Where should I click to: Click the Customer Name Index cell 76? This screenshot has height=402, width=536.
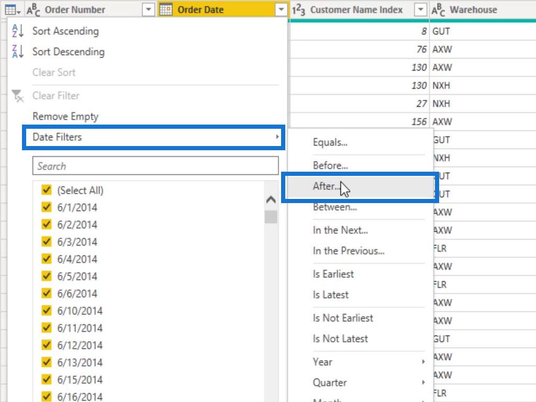359,49
